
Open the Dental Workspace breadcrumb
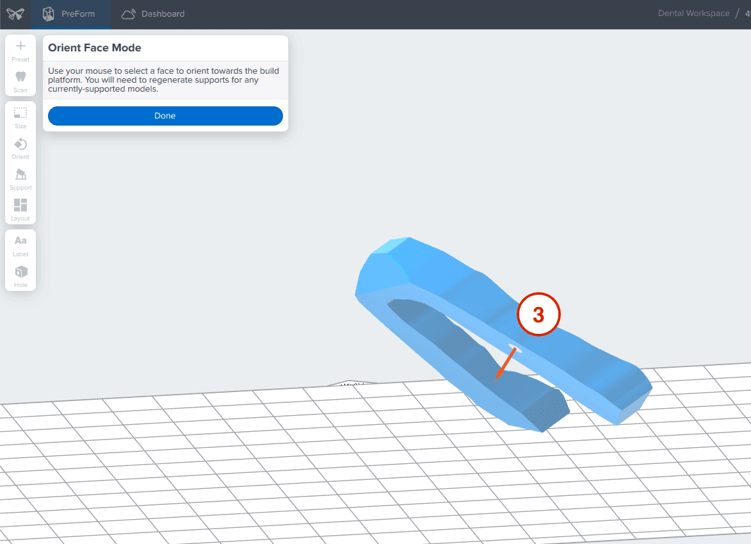click(693, 13)
